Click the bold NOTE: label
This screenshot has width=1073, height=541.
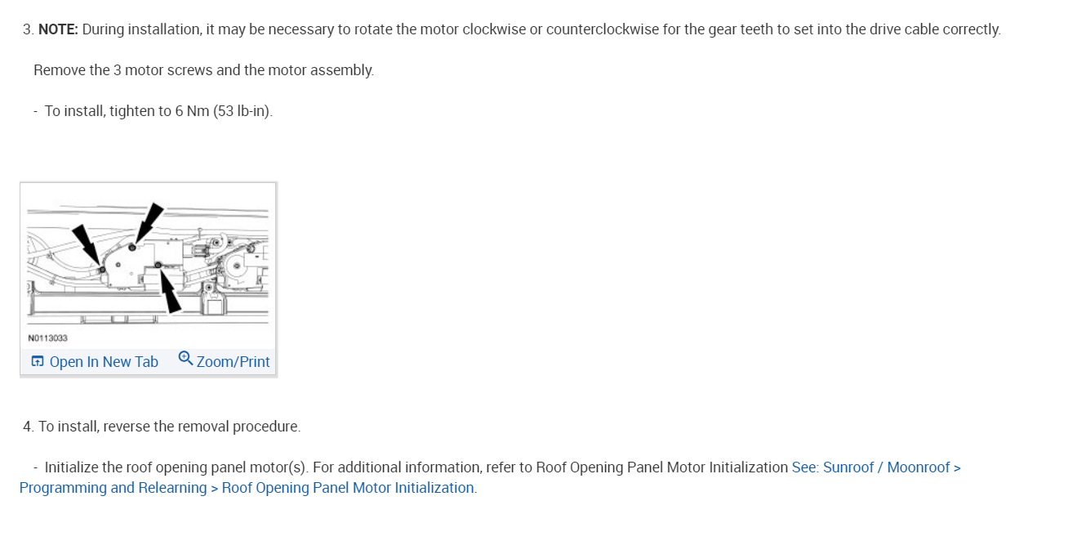pos(58,29)
